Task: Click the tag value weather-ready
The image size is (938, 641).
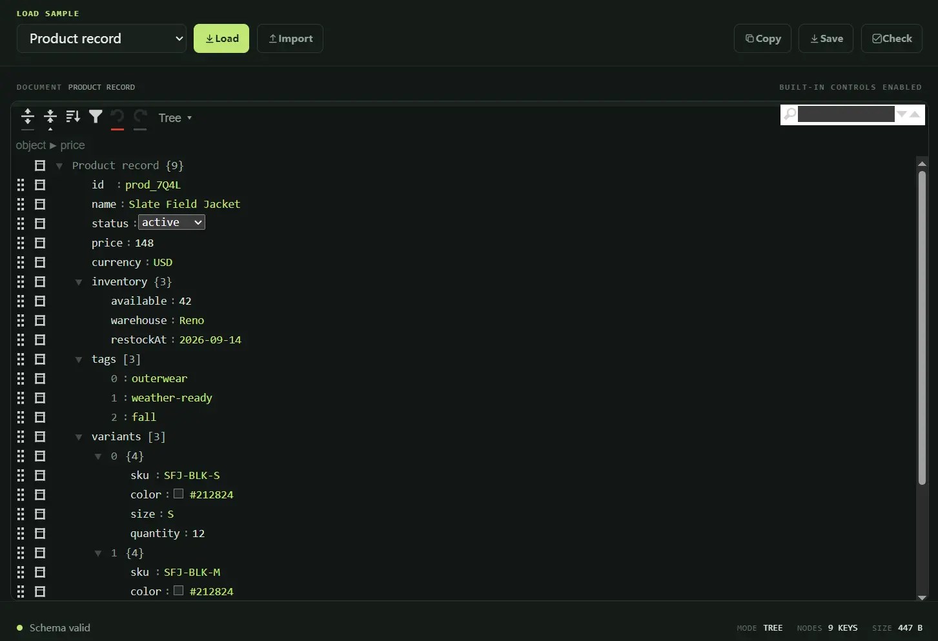Action: (x=172, y=398)
